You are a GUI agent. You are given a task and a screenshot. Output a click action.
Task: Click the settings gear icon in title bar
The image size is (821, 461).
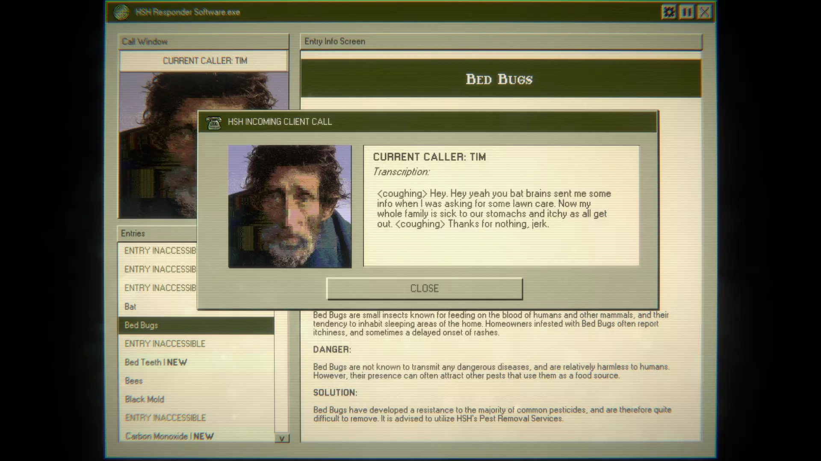(669, 12)
